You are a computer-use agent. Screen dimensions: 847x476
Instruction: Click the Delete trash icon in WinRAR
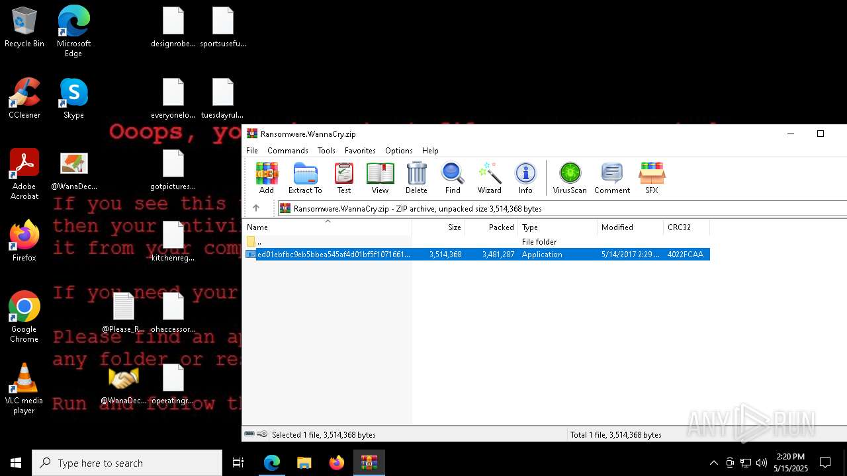pyautogui.click(x=416, y=178)
